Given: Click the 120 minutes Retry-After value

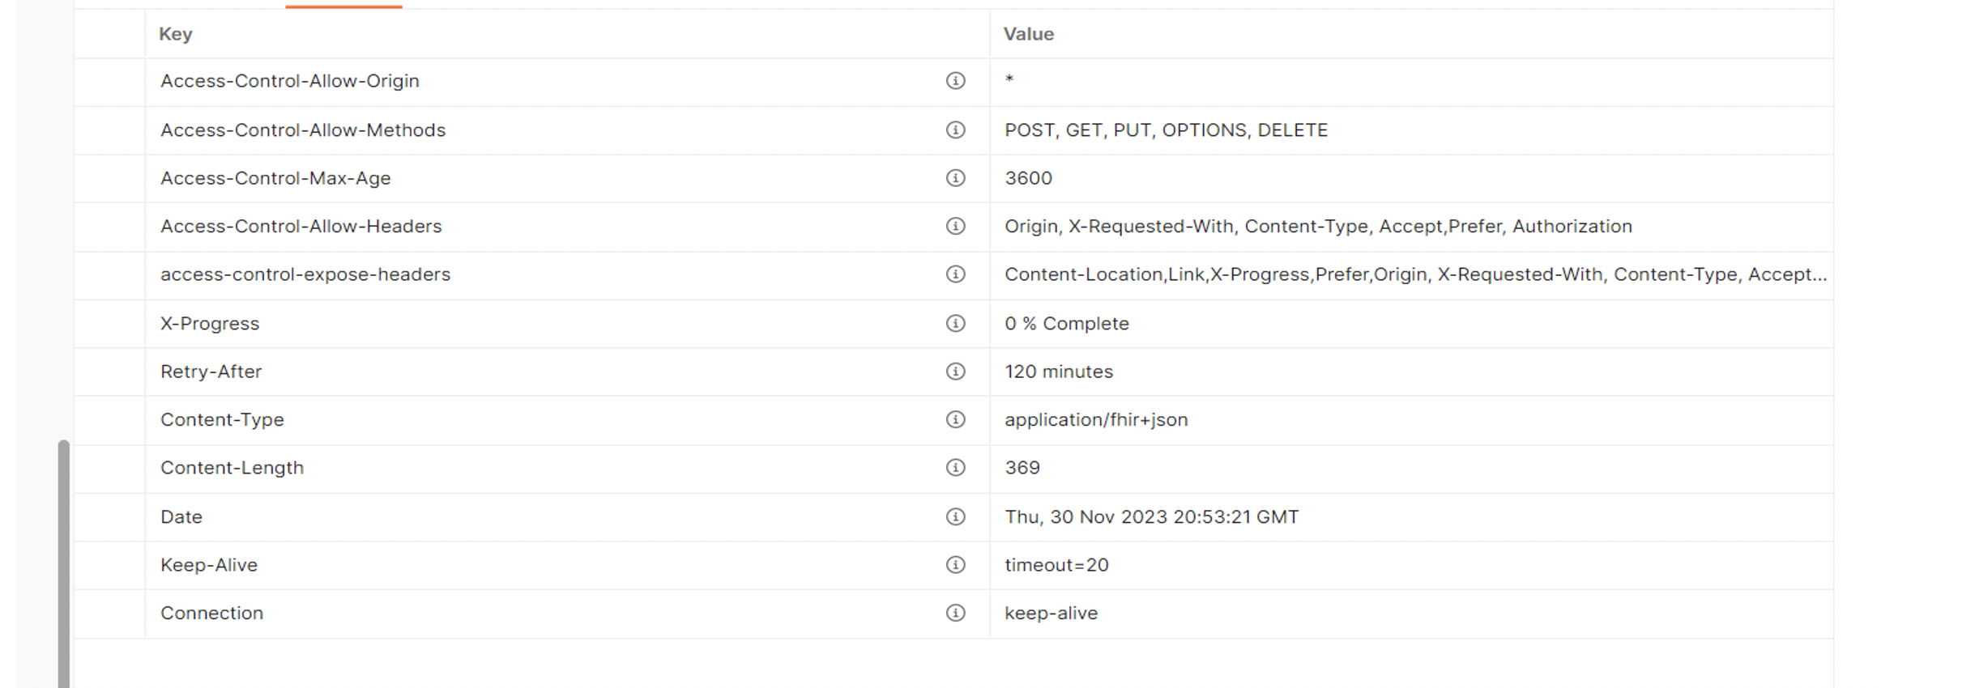Looking at the screenshot, I should click(x=1058, y=372).
